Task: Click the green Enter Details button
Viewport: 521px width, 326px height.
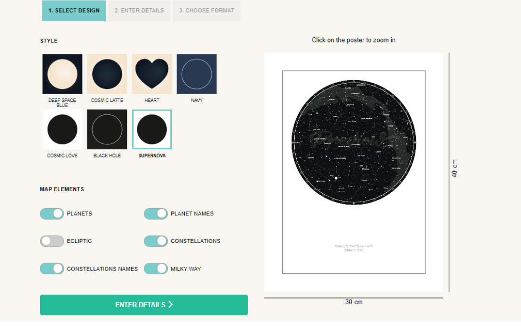Action: pyautogui.click(x=144, y=305)
